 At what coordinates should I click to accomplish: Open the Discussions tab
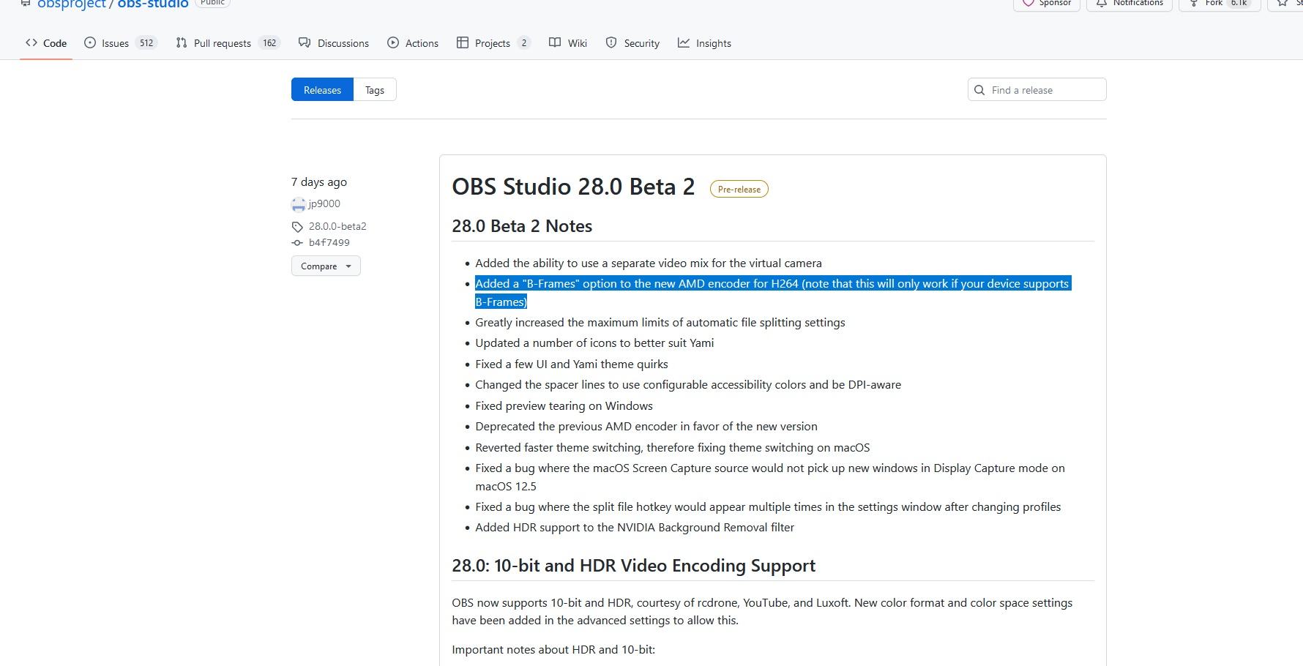pyautogui.click(x=334, y=43)
